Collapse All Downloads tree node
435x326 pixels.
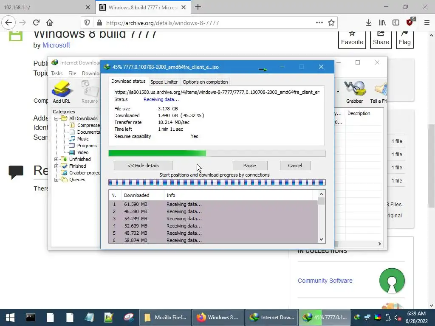coord(56,118)
